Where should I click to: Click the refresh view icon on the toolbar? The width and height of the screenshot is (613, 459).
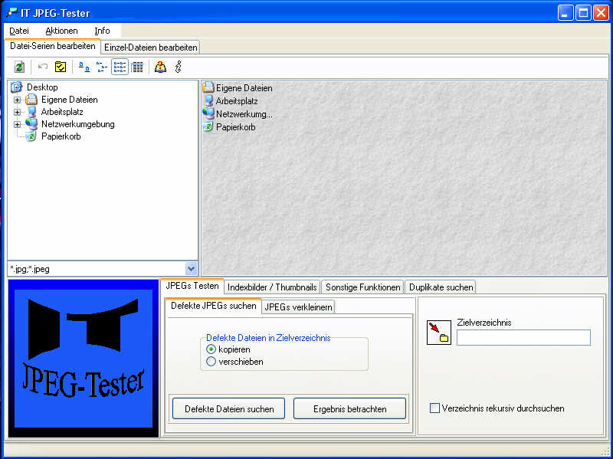tap(18, 68)
